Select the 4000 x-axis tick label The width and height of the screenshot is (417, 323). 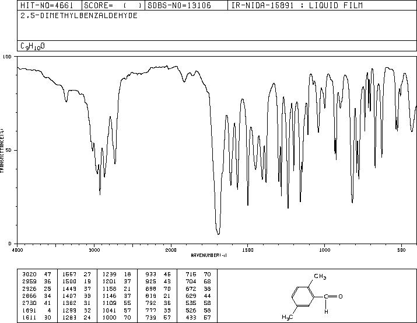click(x=17, y=250)
